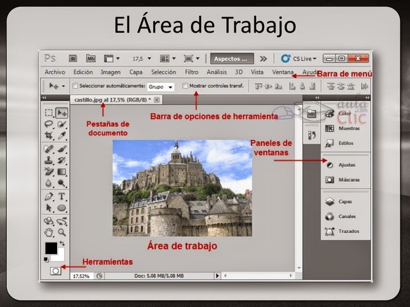Select the Gradient tool
The height and width of the screenshot is (307, 410).
[62, 171]
